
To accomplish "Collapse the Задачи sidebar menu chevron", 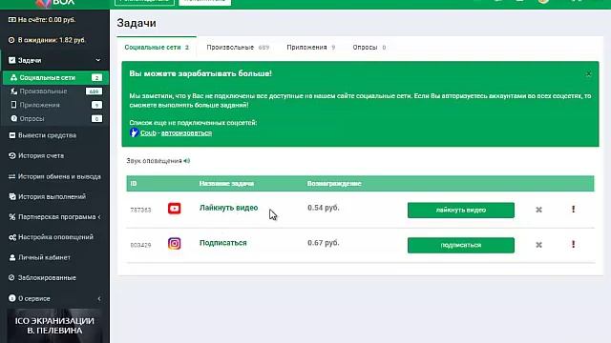I will coord(97,60).
